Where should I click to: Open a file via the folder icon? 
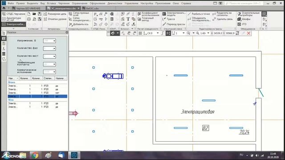tap(34, 14)
